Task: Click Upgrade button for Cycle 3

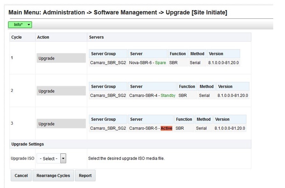Action: [x=61, y=124]
